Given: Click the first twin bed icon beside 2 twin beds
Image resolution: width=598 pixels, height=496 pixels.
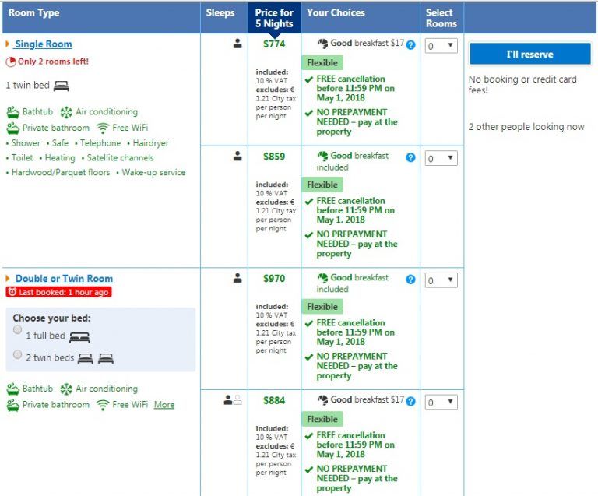Looking at the screenshot, I should point(86,358).
